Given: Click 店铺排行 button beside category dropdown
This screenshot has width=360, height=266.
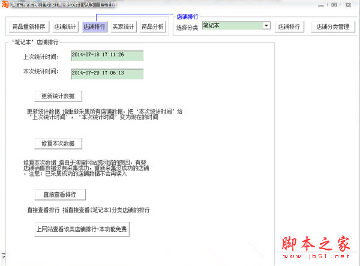Looking at the screenshot, I should tap(289, 27).
